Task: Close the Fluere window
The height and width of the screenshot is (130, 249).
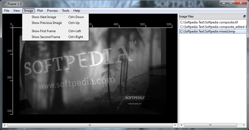Action: pos(241,3)
